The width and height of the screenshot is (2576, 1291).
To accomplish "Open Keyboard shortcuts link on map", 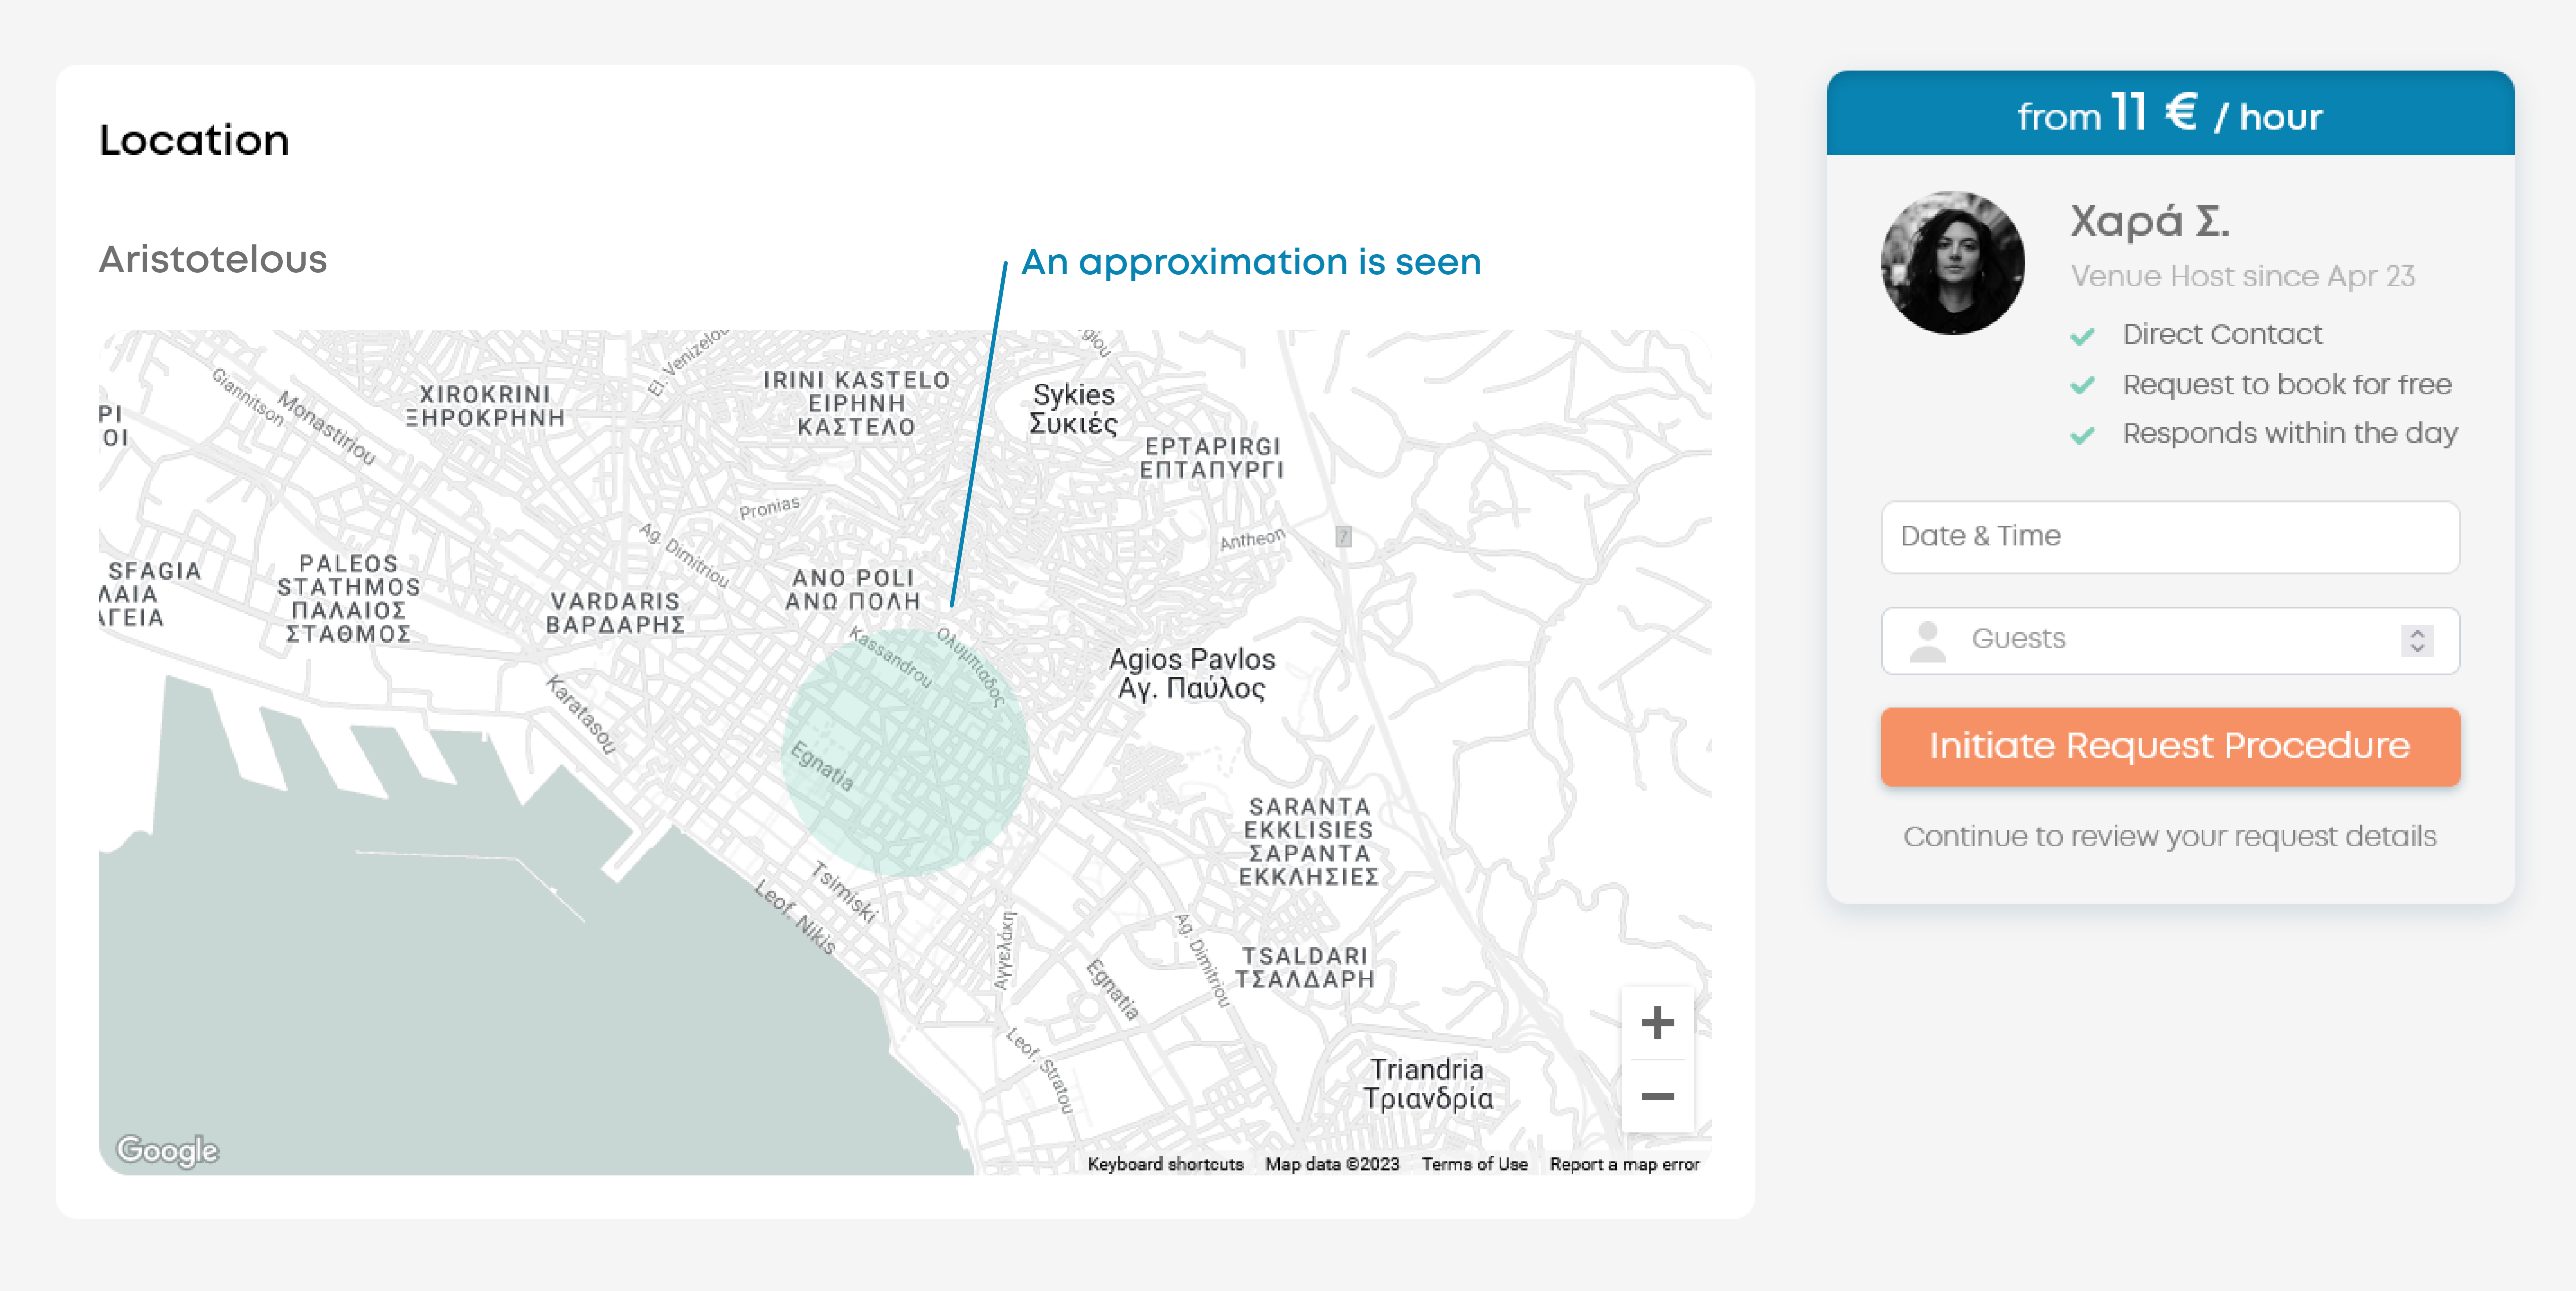I will click(1165, 1164).
